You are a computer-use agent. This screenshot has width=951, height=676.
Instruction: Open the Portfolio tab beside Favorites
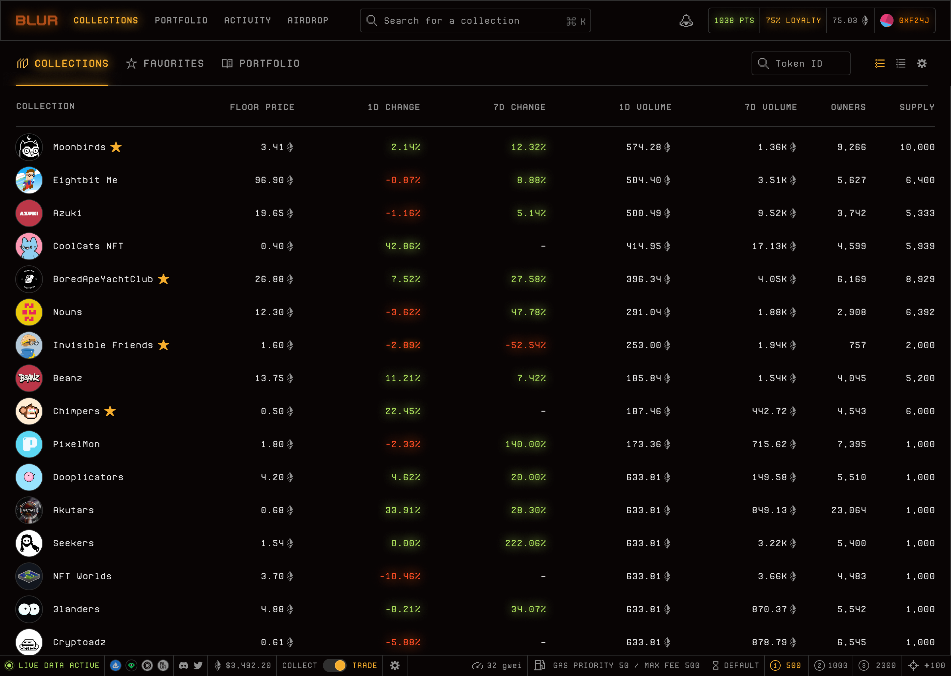point(261,63)
